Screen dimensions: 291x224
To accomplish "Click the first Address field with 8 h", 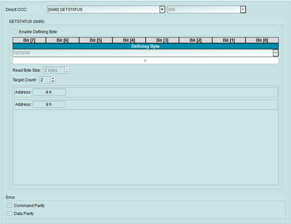I will [x=49, y=92].
